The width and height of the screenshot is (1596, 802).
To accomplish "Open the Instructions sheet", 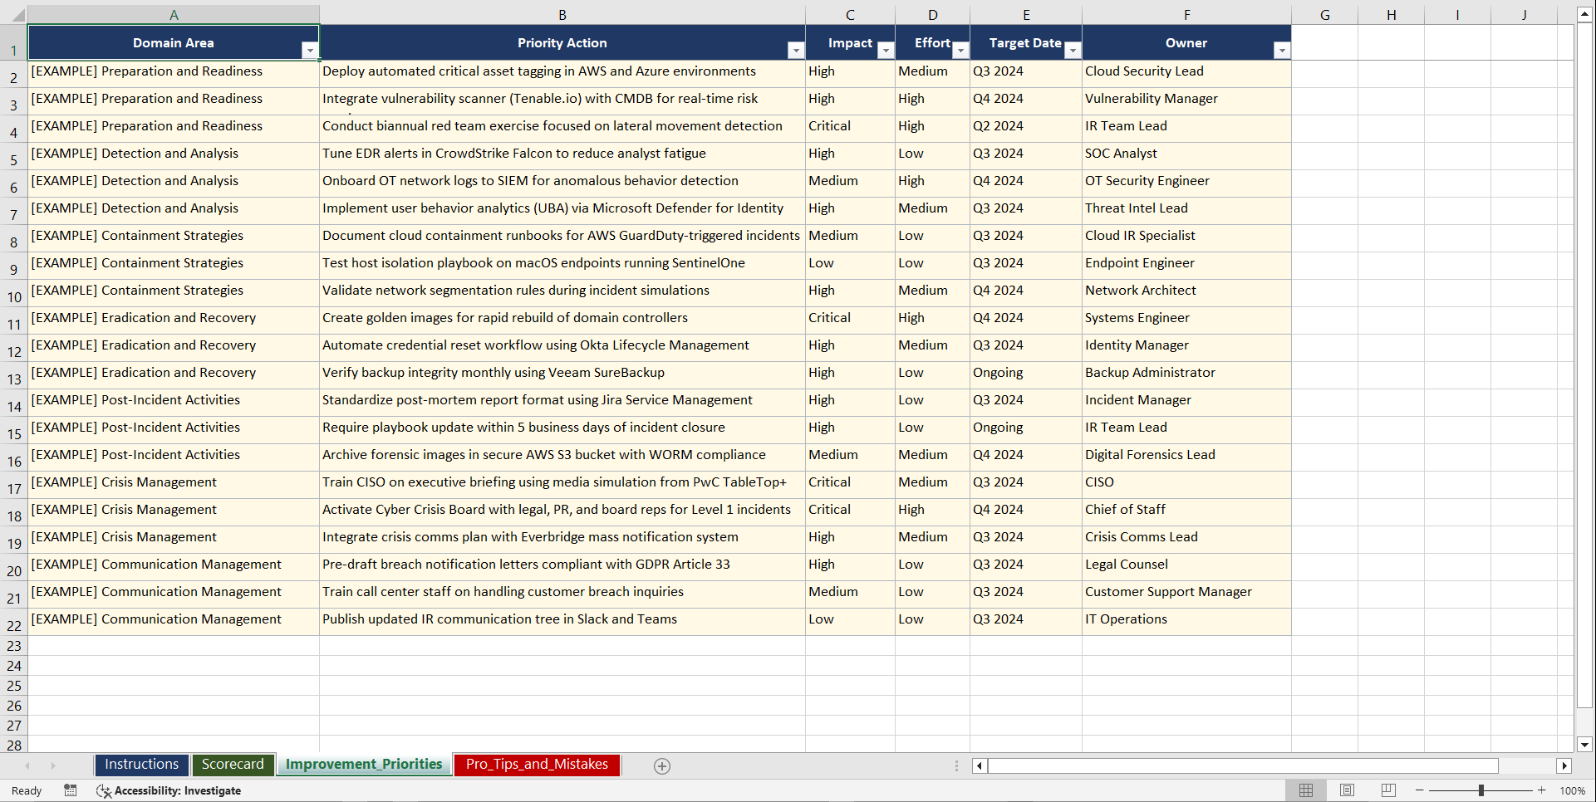I will click(x=141, y=765).
